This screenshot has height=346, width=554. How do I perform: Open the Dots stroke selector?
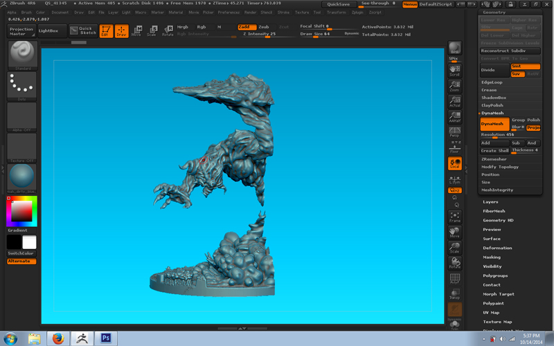[x=22, y=86]
